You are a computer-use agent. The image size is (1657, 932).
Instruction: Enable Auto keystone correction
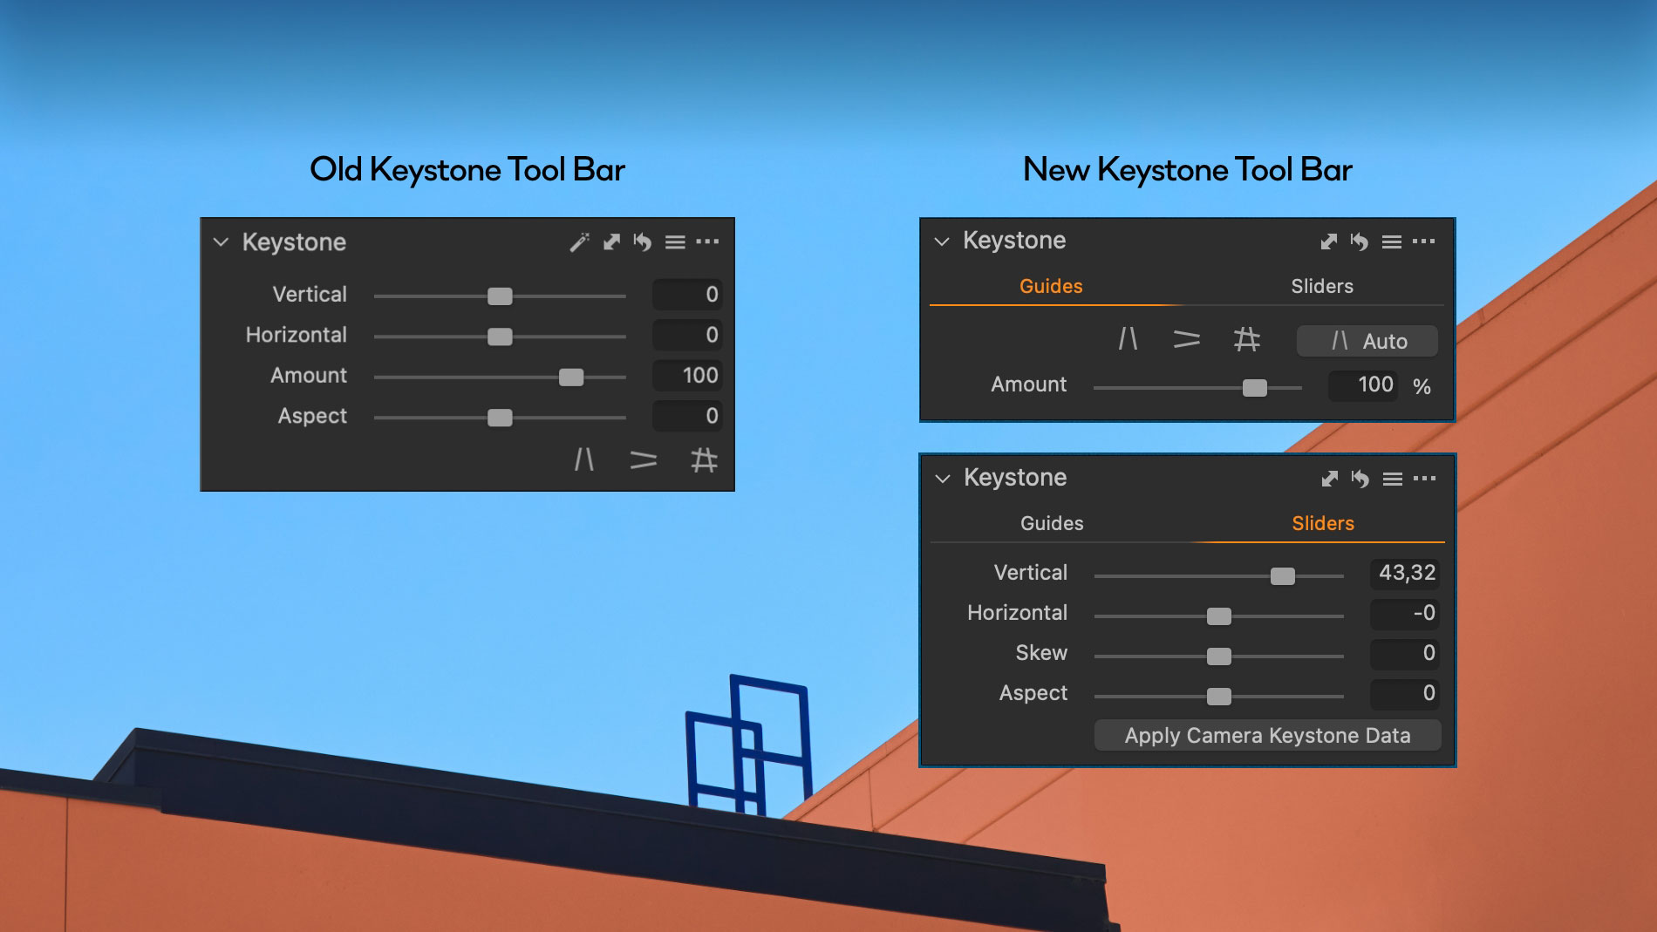[x=1367, y=341]
